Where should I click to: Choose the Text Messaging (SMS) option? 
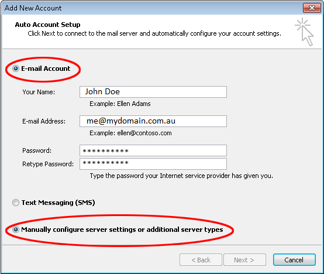[16, 203]
